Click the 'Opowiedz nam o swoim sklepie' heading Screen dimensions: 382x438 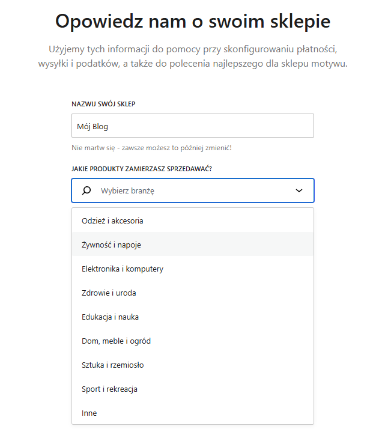click(x=192, y=21)
